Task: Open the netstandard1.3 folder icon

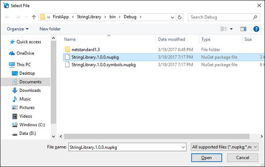Action: [x=67, y=50]
